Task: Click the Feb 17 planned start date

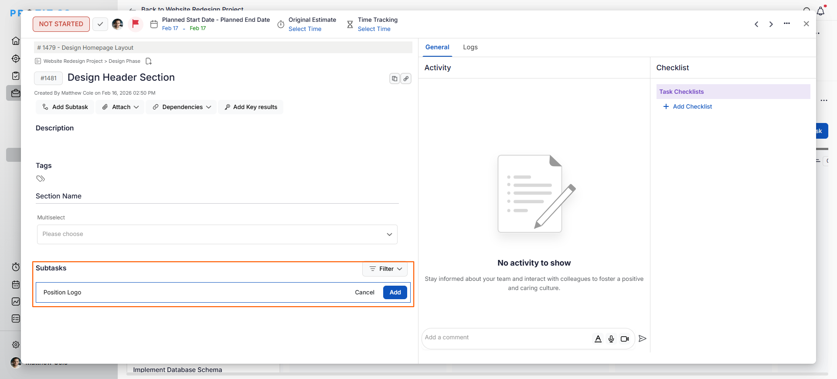Action: point(170,28)
